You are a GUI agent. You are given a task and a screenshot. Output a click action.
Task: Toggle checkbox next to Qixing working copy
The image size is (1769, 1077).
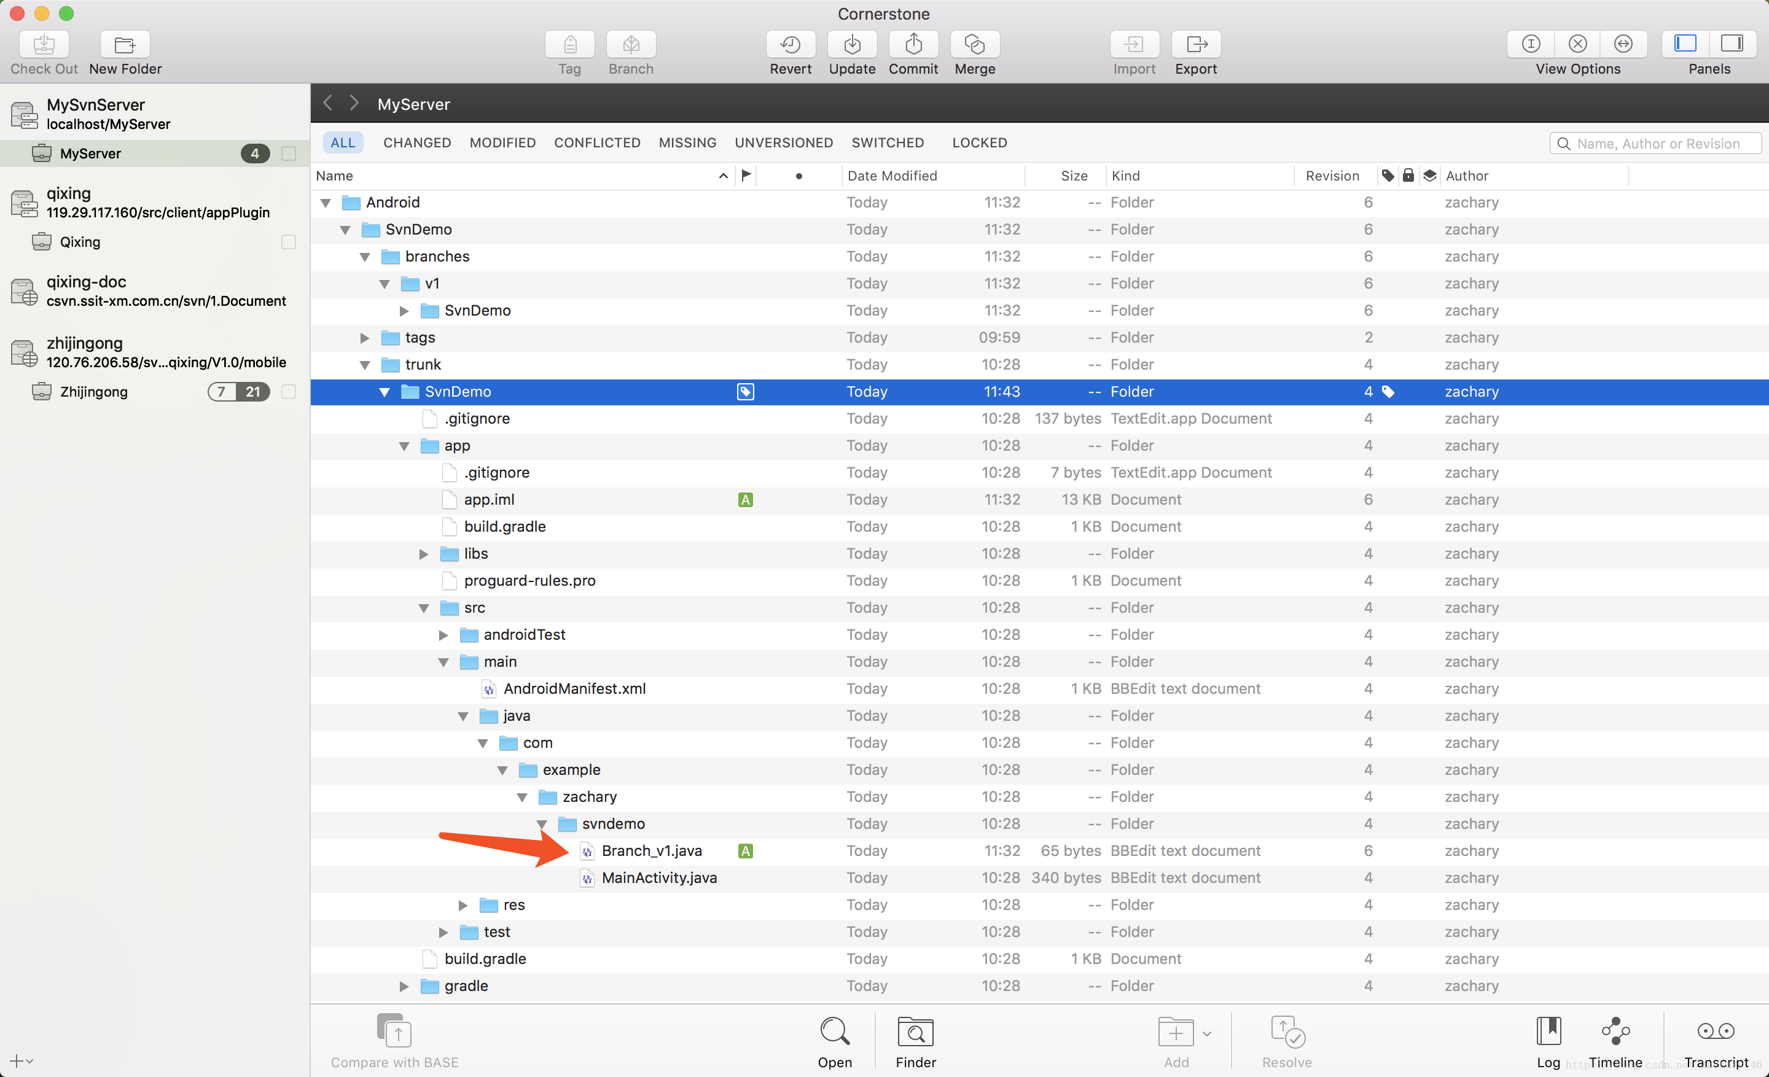click(289, 242)
